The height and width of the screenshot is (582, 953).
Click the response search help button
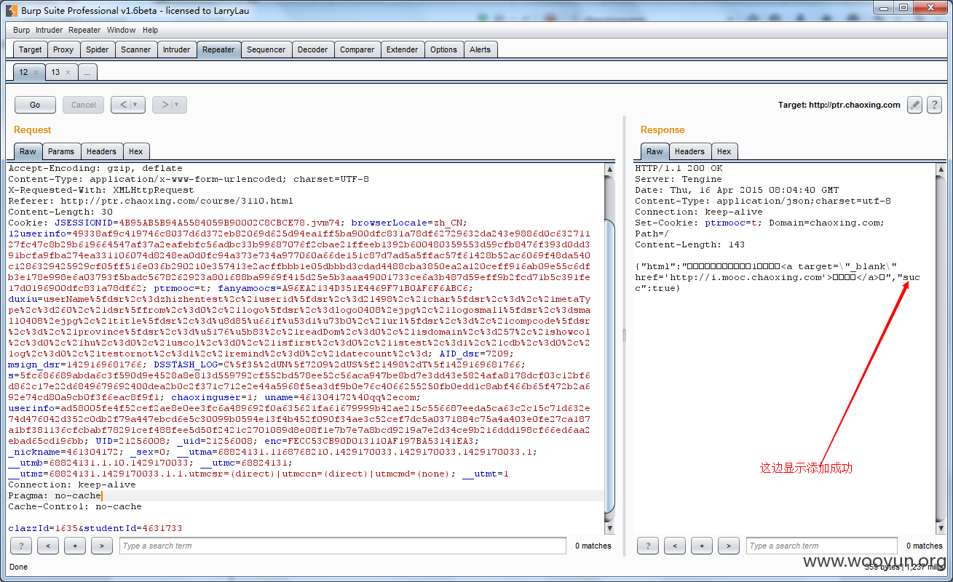pyautogui.click(x=648, y=546)
